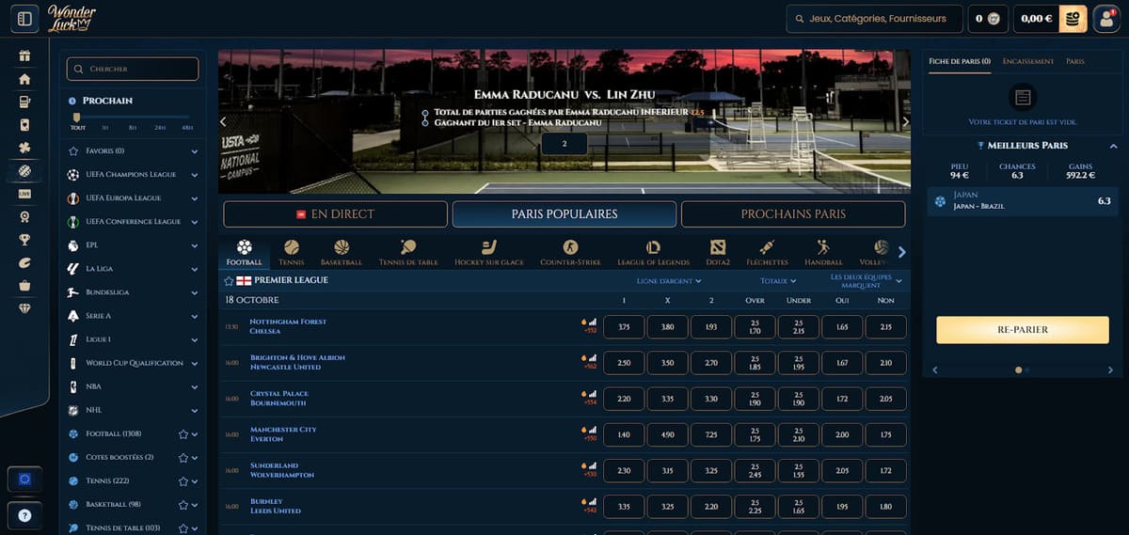Open the Crystal Palace vs Bournemouth match
This screenshot has width=1129, height=535.
[x=279, y=399]
